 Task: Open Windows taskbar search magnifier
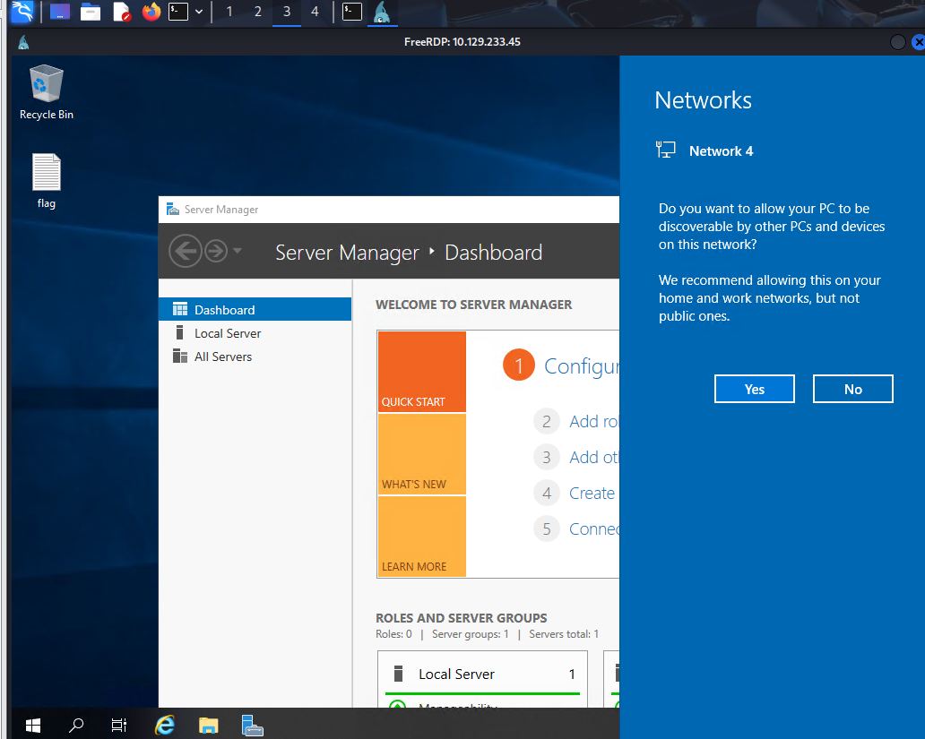(x=76, y=725)
